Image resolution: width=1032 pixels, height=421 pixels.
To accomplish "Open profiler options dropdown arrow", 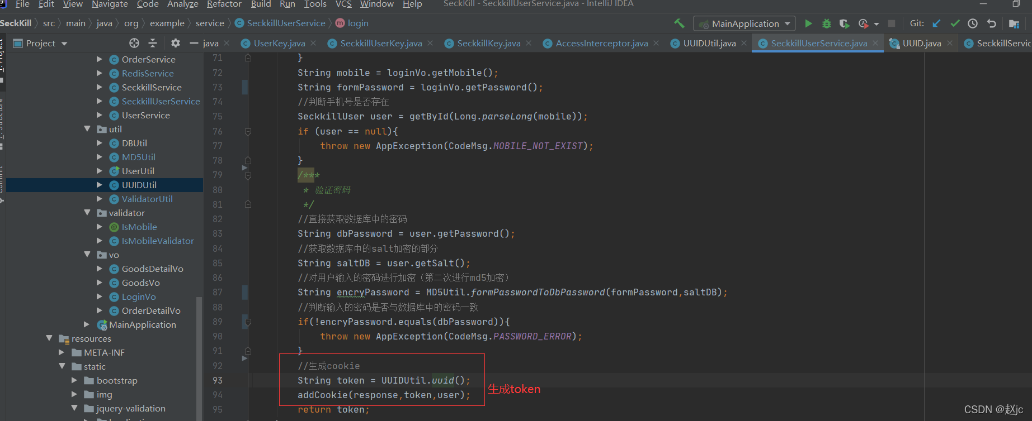I will (x=876, y=24).
